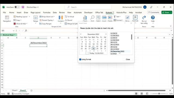The width and height of the screenshot is (174, 98).
Task: Adjust the zoom slider
Action: pos(159,94)
